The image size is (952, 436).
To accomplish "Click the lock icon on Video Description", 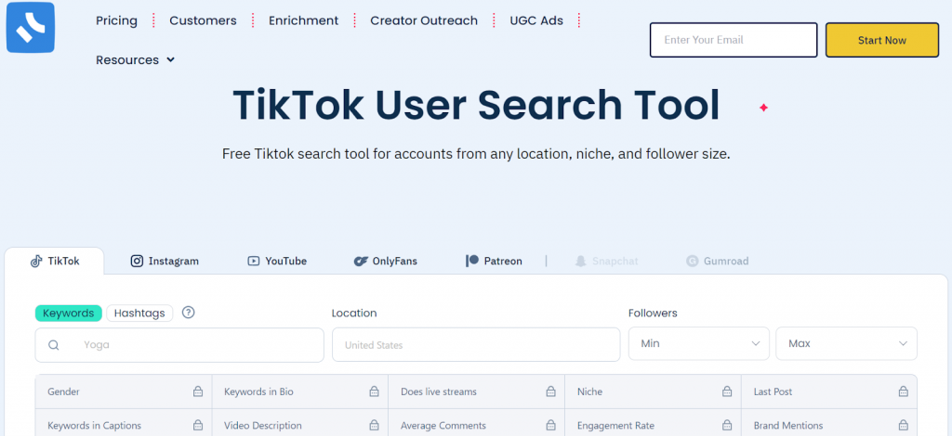I will 374,425.
